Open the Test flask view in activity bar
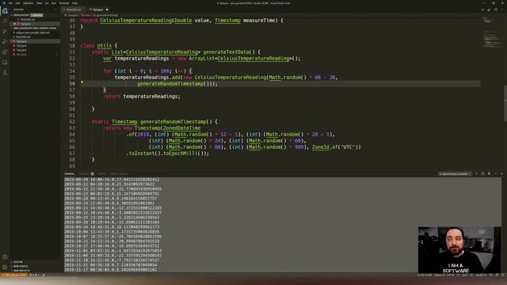The width and height of the screenshot is (507, 285). click(5, 73)
